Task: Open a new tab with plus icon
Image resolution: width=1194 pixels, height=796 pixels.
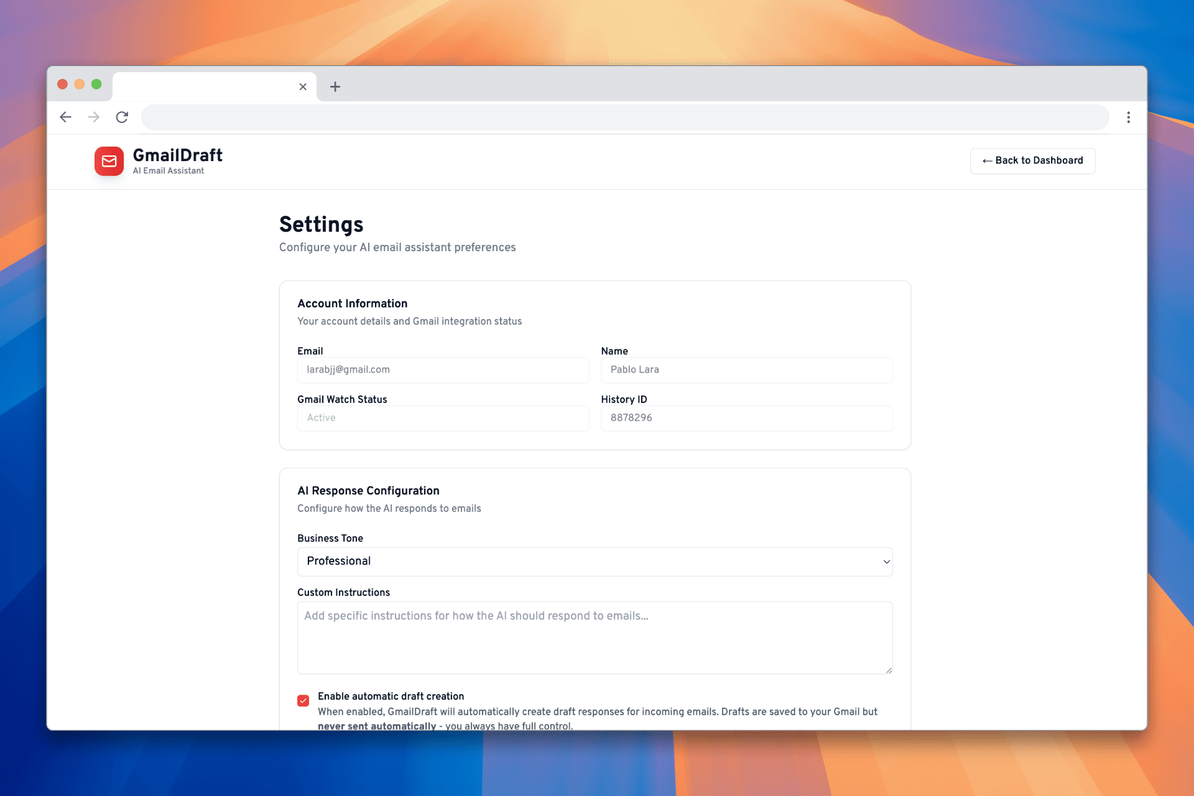Action: 335,87
